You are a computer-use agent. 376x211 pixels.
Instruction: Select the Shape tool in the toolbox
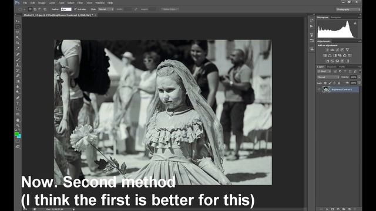[18, 114]
